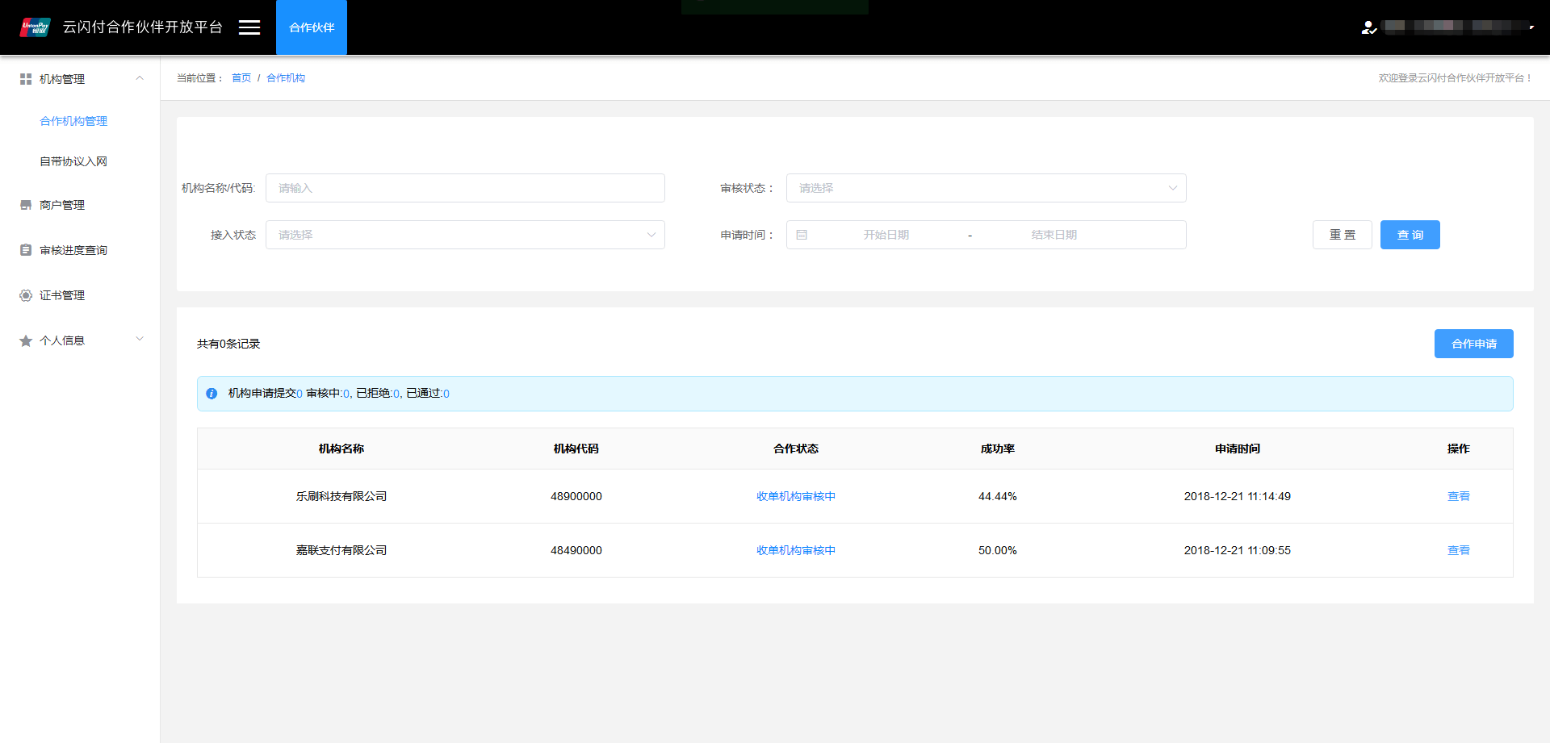The height and width of the screenshot is (743, 1550).
Task: Click 收单机构审核中 status for 嘉联支付
Action: (796, 550)
